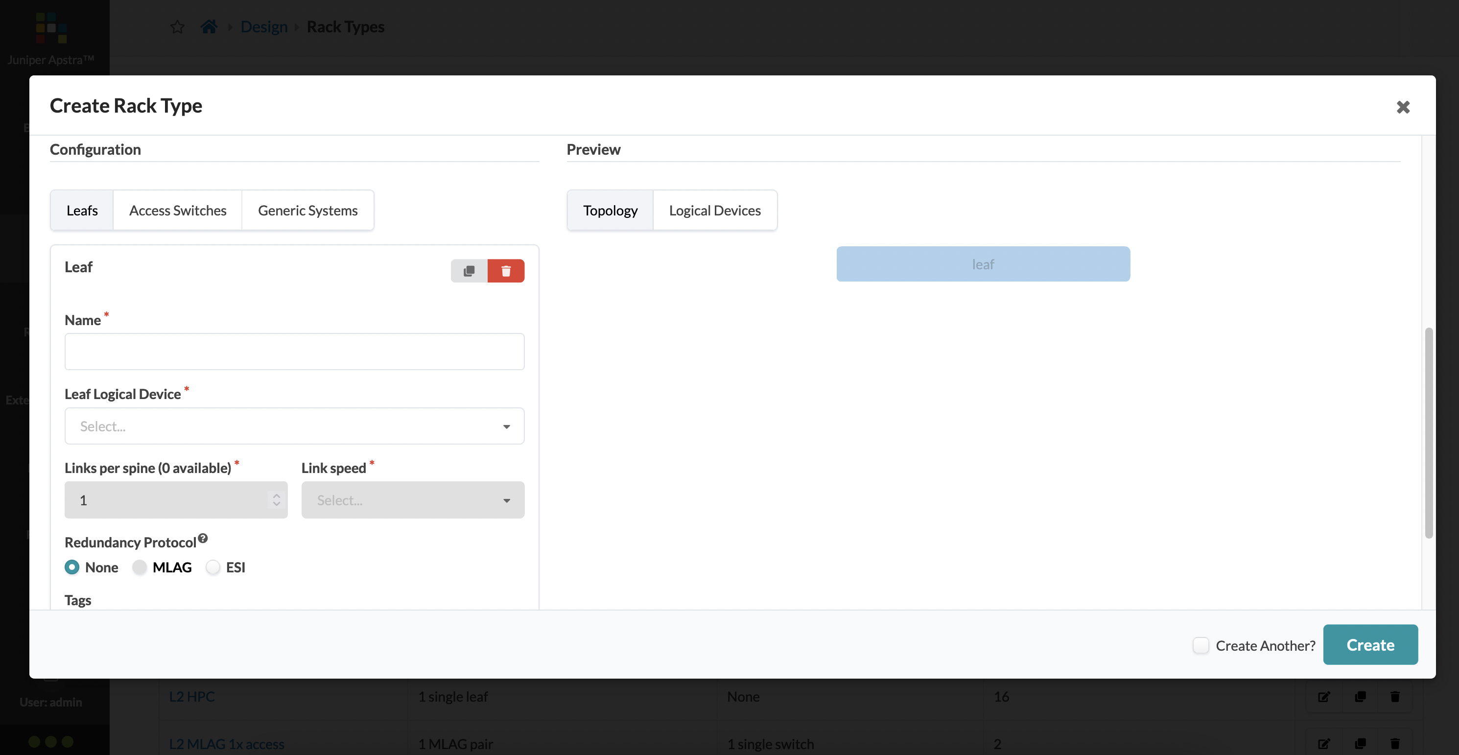The image size is (1459, 755).
Task: Click the Links per spine stepper arrows
Action: (x=277, y=499)
